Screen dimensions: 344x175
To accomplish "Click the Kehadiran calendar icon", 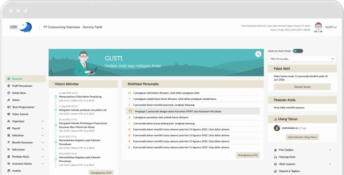I will [x=9, y=135].
